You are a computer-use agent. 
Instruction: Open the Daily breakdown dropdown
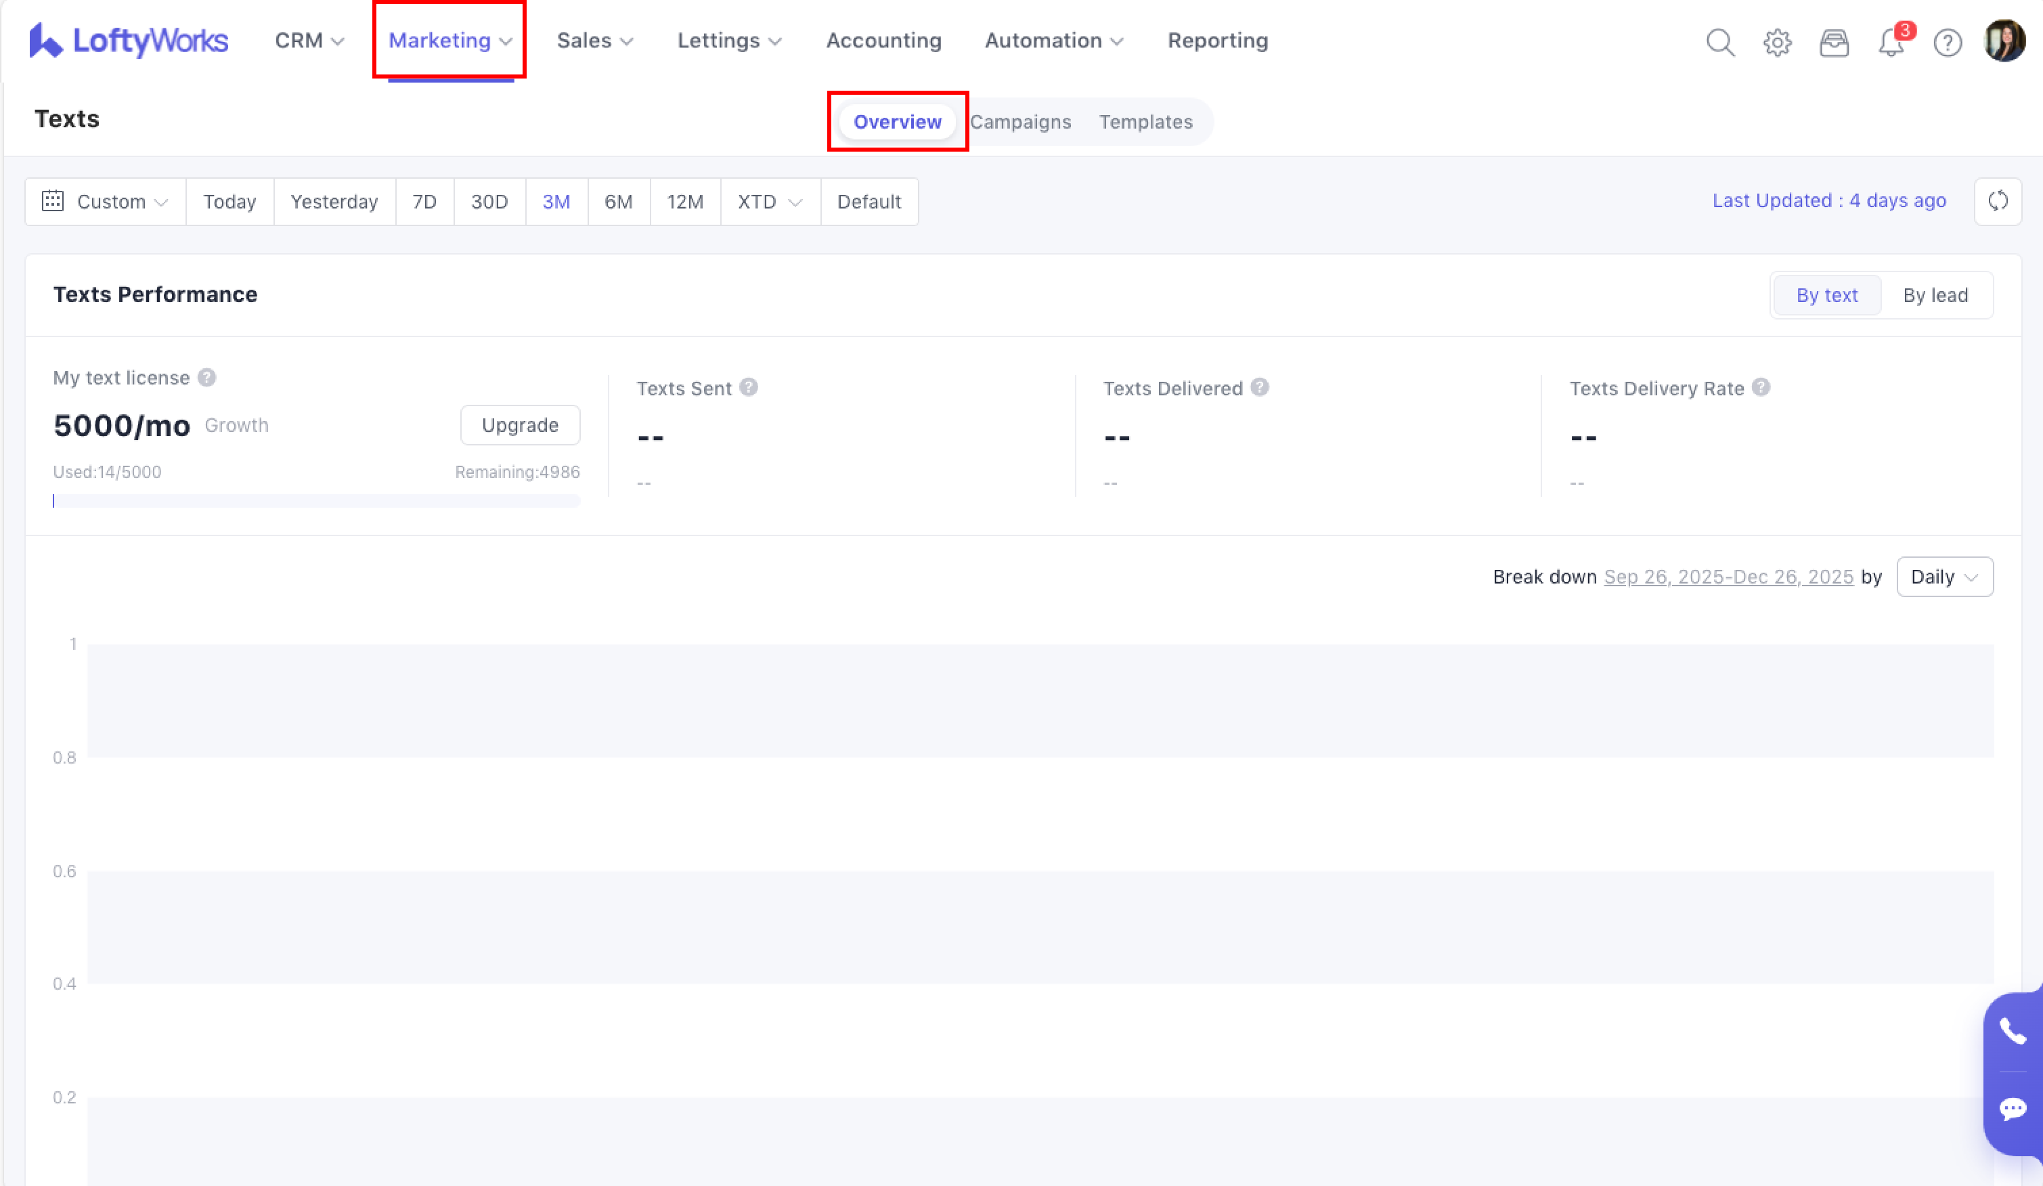1944,576
